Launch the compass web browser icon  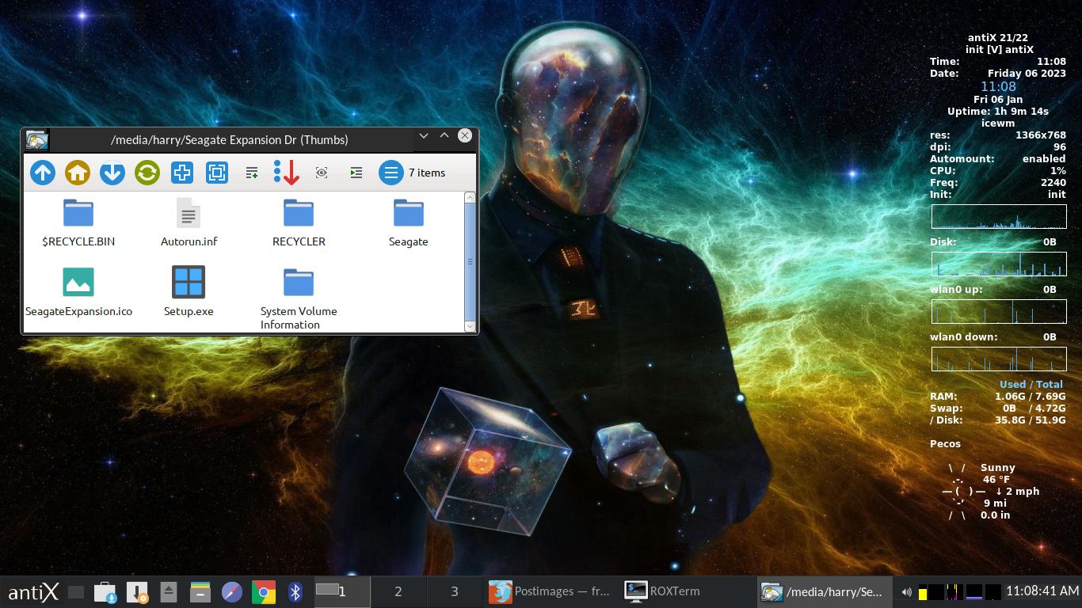tap(232, 591)
